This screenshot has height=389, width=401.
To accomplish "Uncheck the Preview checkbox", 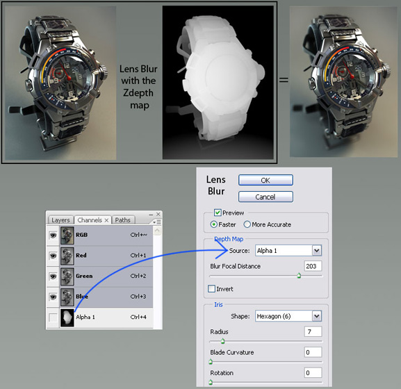I will click(x=218, y=213).
